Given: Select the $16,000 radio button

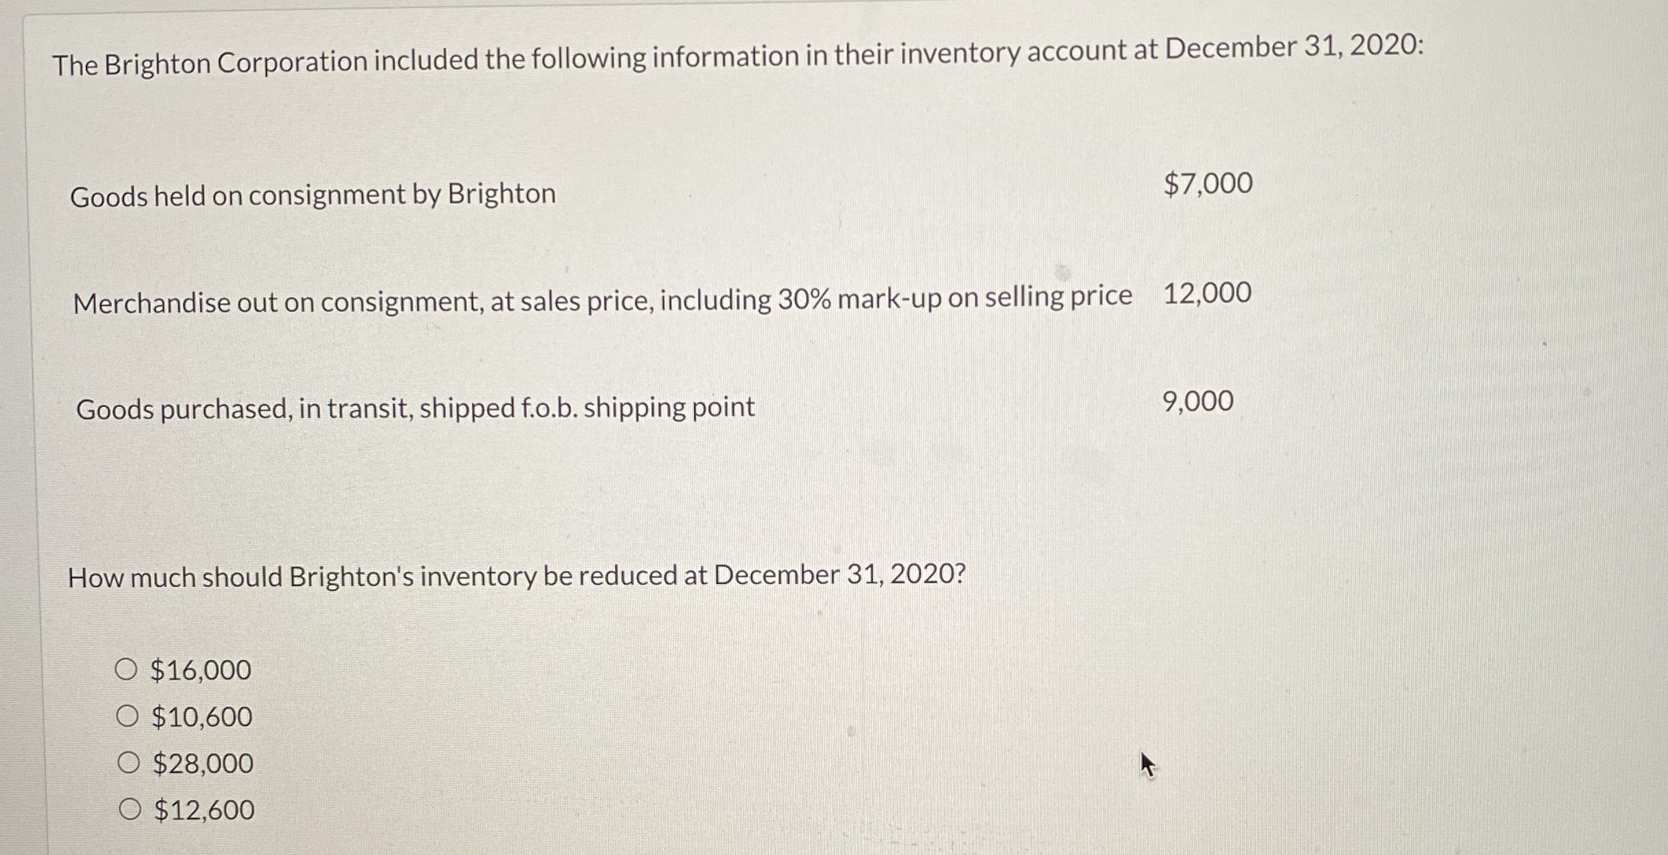Looking at the screenshot, I should [x=128, y=670].
